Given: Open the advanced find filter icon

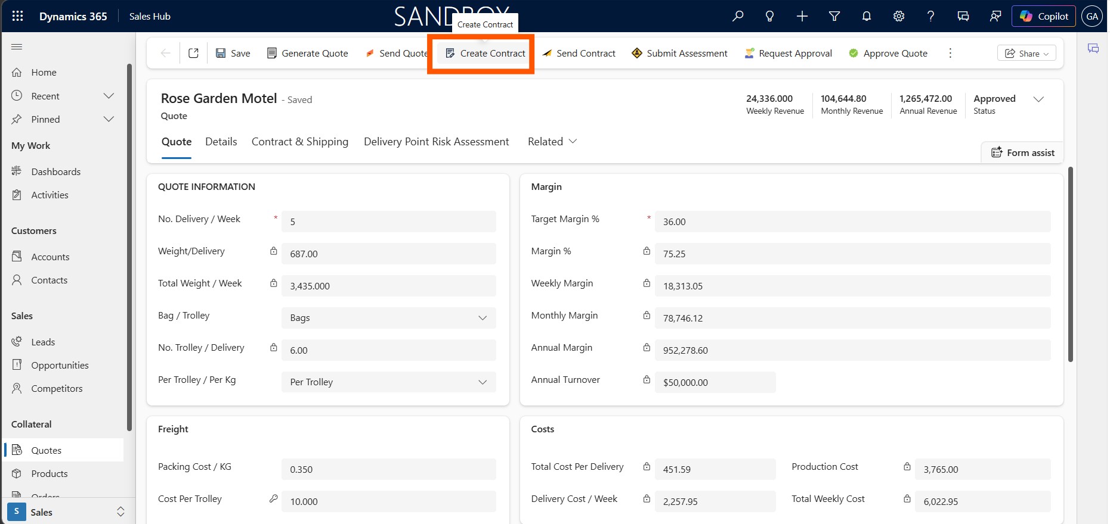Looking at the screenshot, I should [x=834, y=16].
